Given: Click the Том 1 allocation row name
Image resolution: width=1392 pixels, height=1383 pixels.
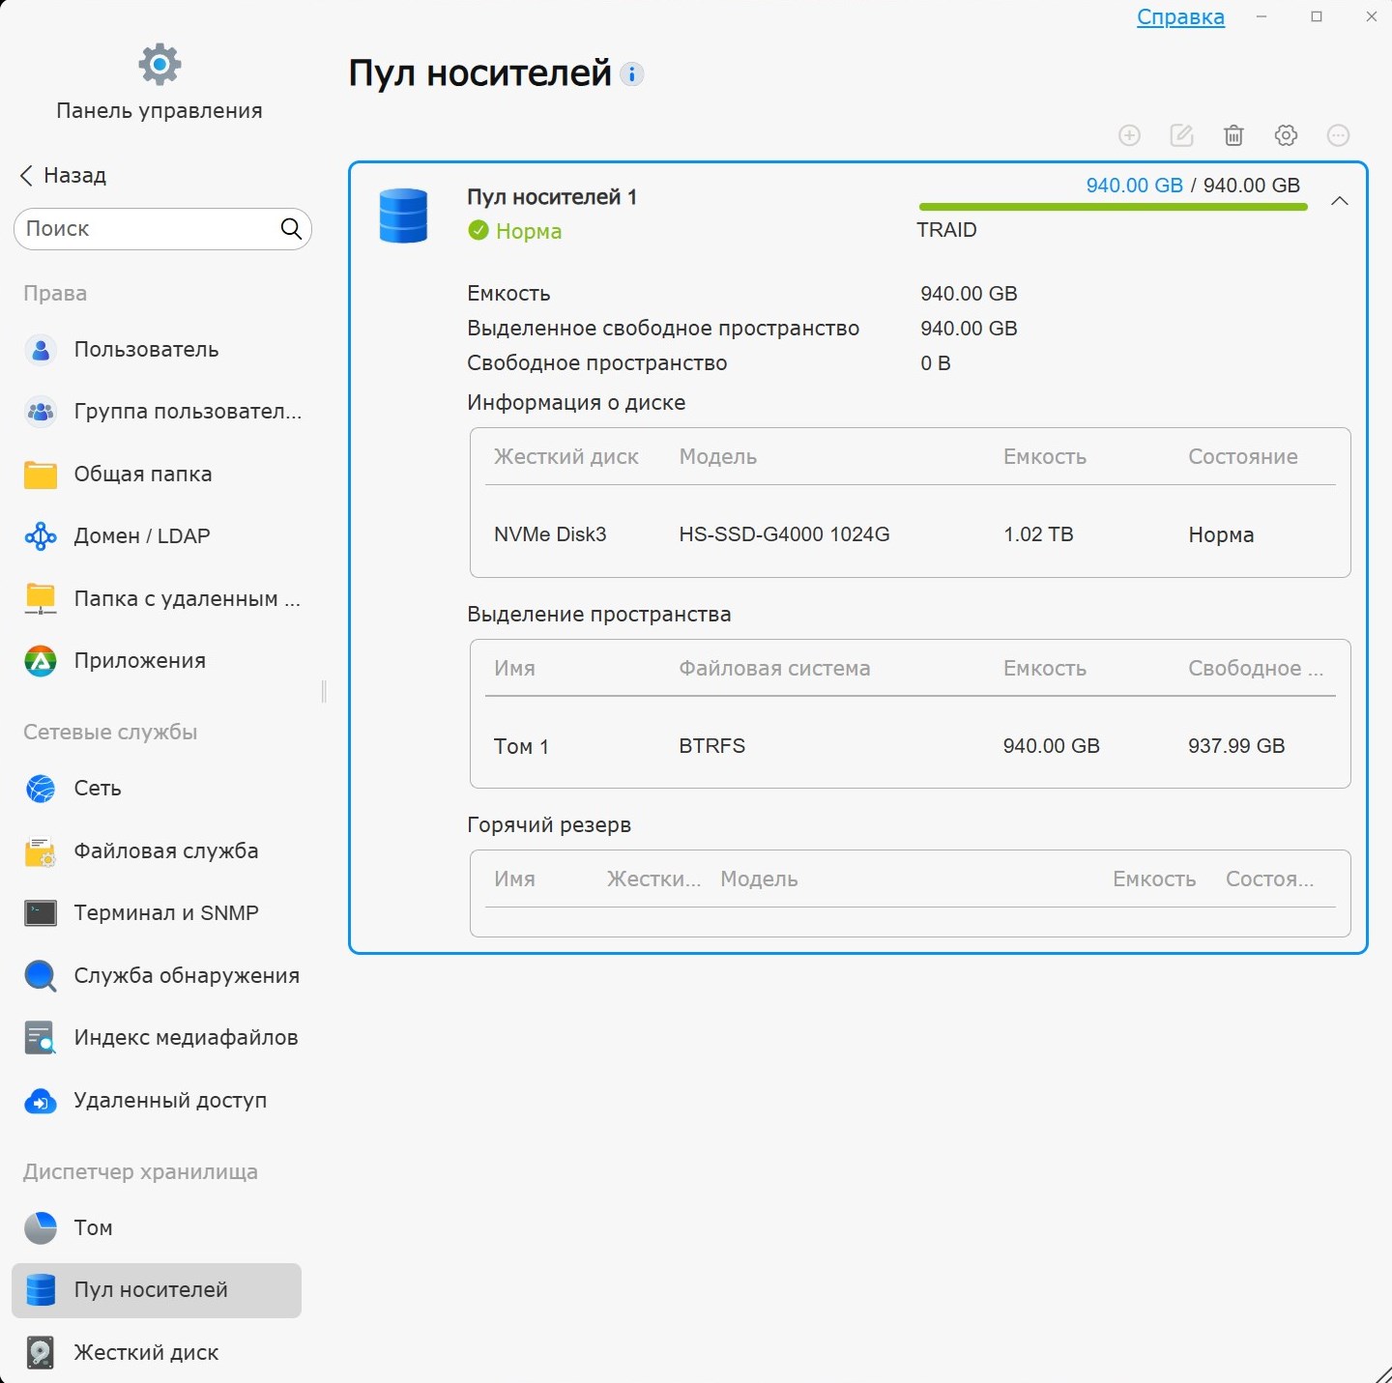Looking at the screenshot, I should [521, 746].
